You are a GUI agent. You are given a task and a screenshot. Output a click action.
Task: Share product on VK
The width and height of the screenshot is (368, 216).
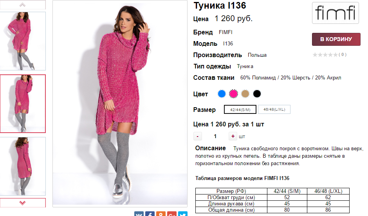139,214
